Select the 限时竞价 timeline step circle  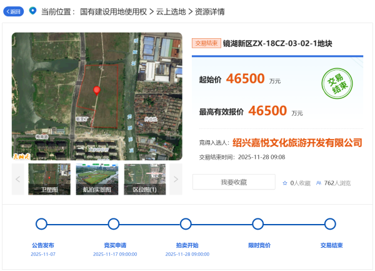[x=257, y=224]
